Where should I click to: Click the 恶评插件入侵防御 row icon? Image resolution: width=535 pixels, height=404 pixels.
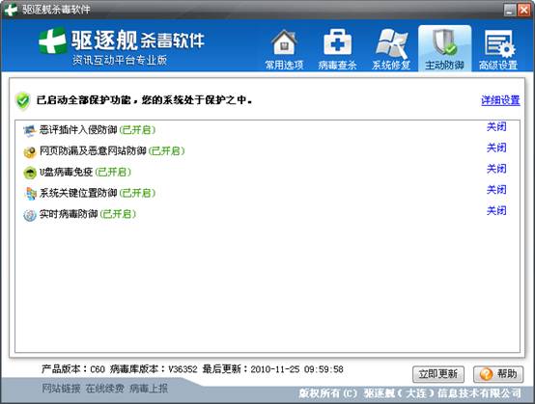[30, 131]
